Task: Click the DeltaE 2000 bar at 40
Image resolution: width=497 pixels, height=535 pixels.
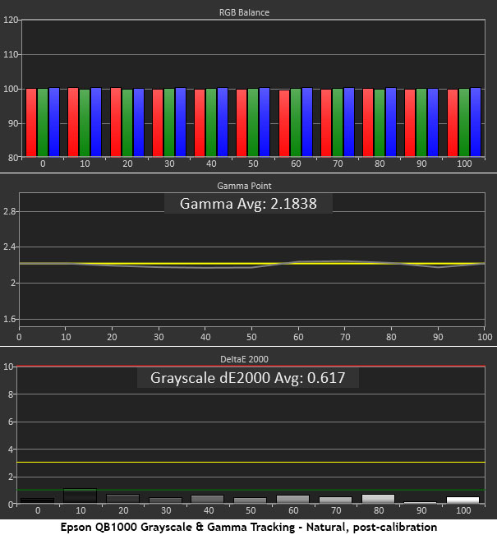Action: 207,499
